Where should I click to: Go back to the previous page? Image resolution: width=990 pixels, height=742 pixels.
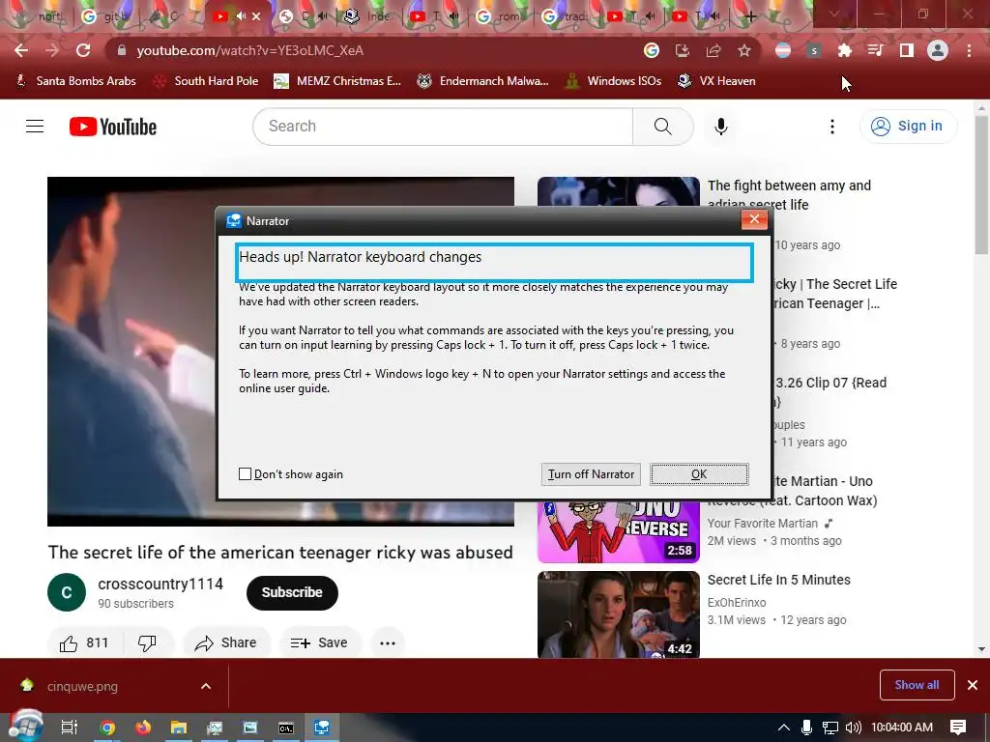point(21,50)
